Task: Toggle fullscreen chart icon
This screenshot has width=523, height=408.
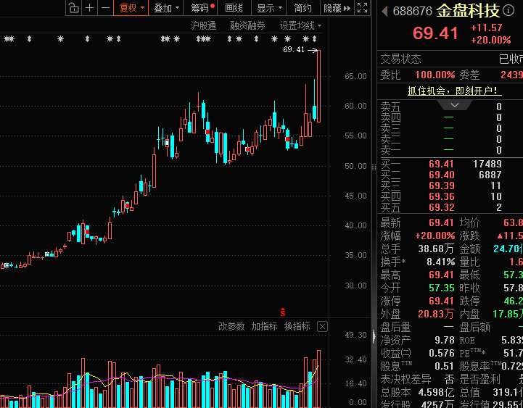Action: click(362, 8)
